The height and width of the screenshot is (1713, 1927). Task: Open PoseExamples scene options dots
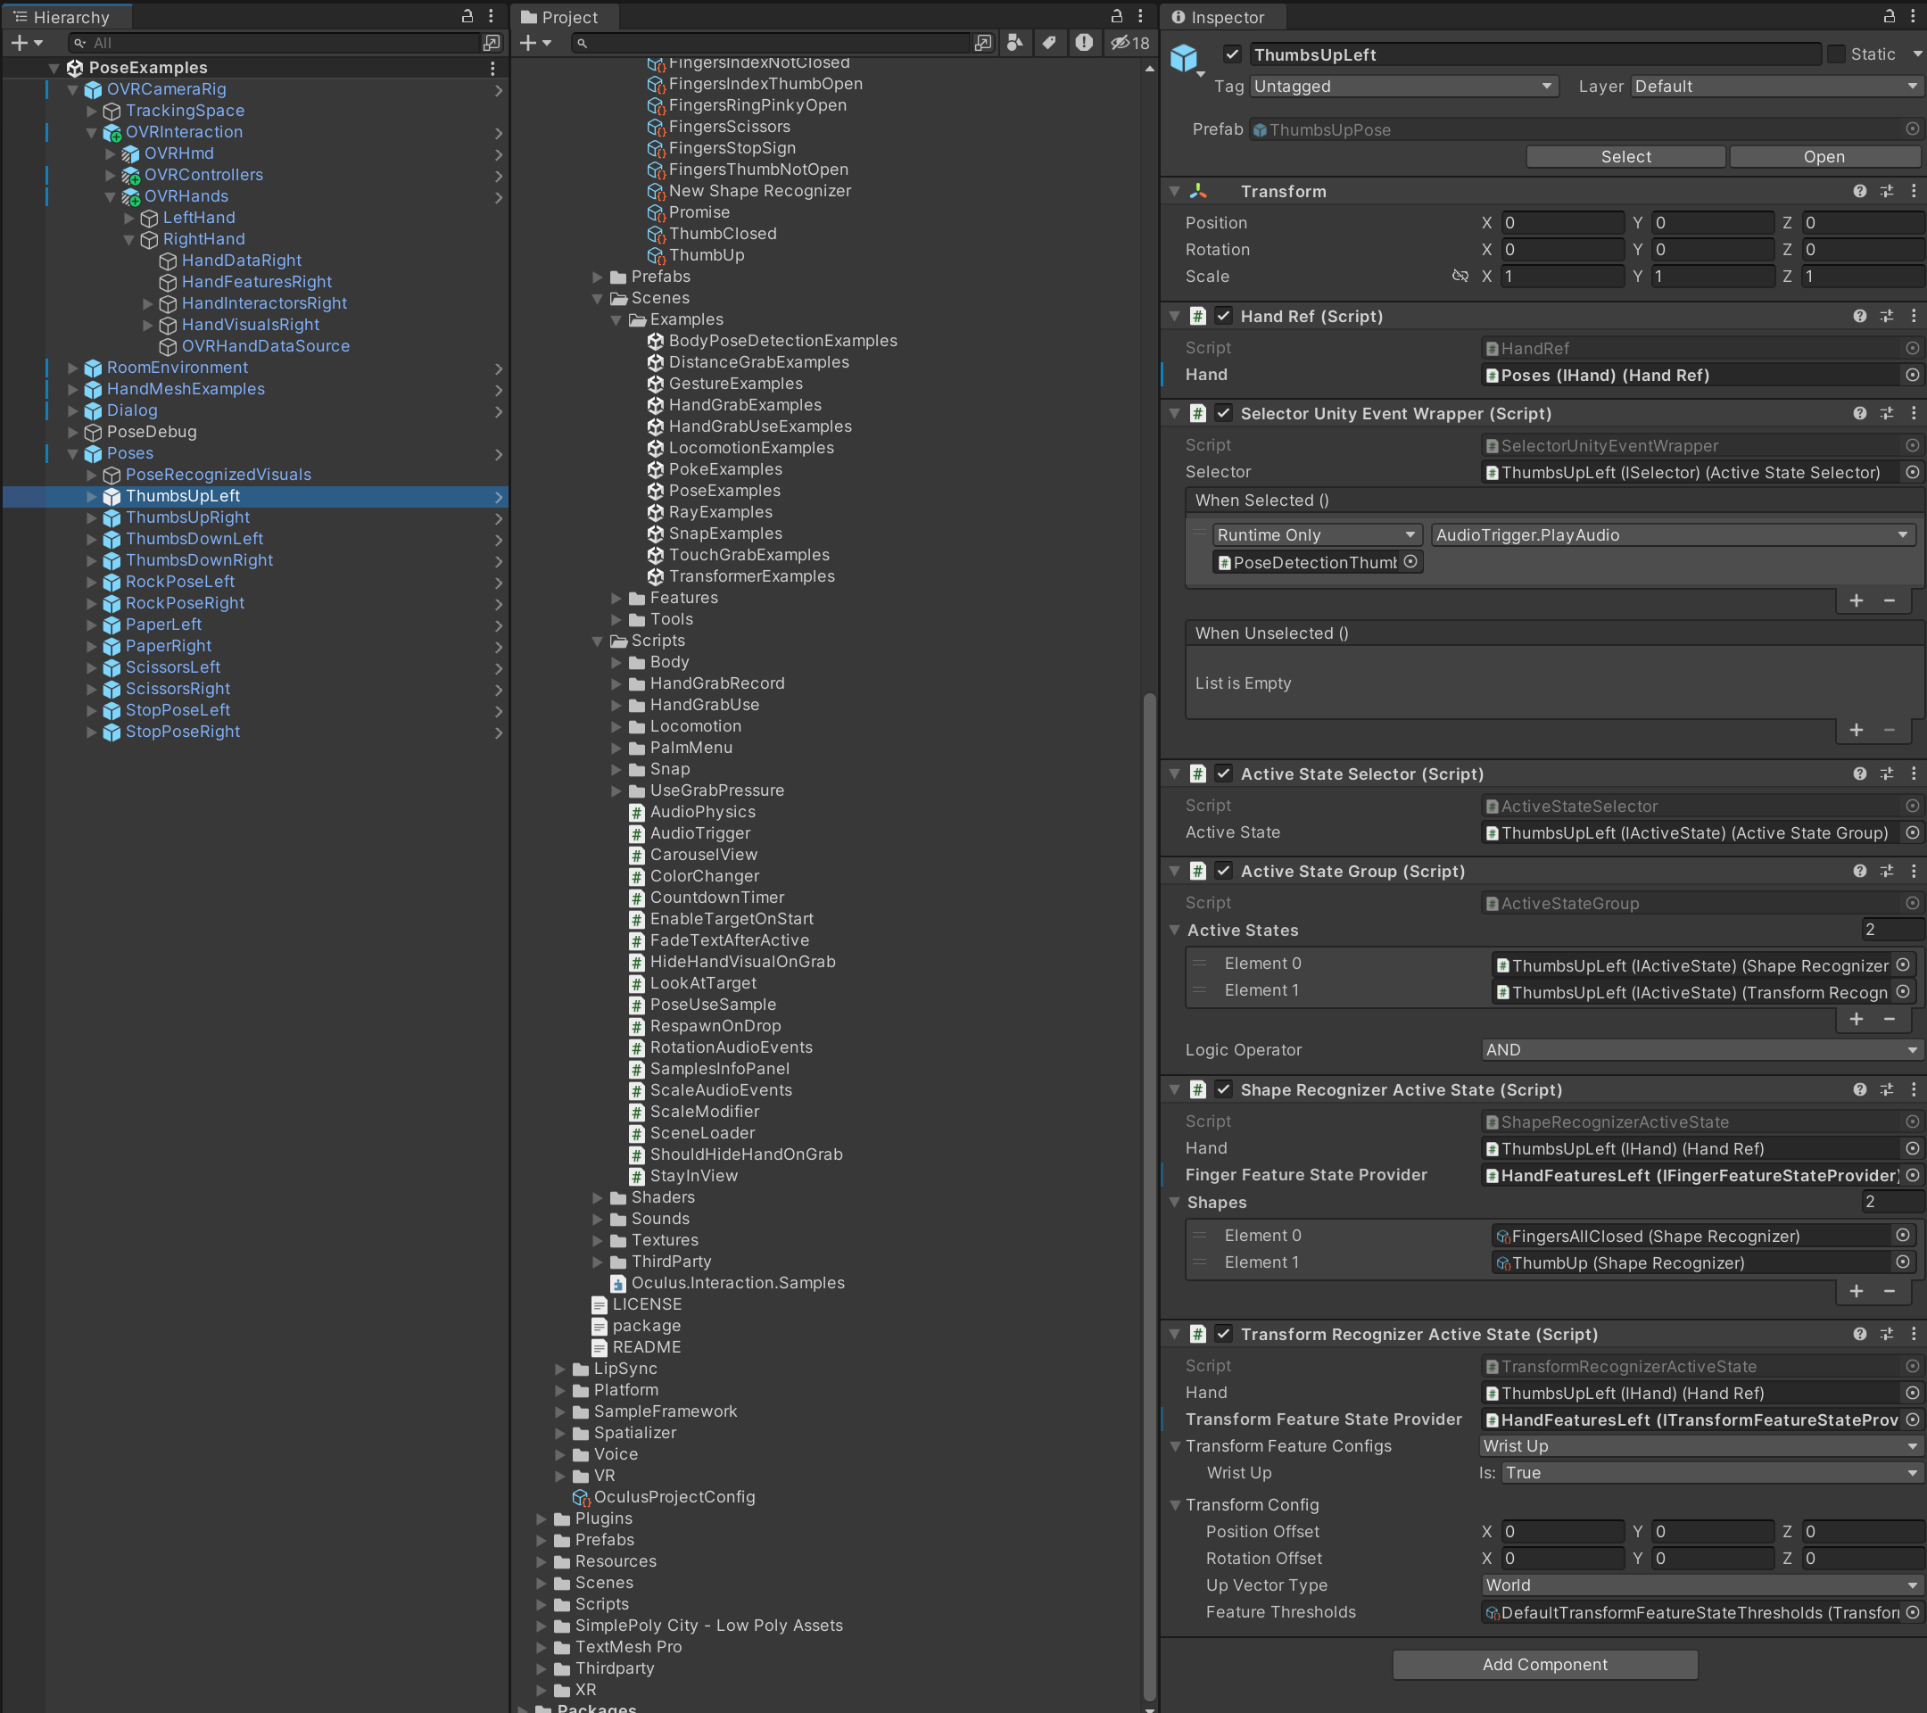click(x=492, y=68)
